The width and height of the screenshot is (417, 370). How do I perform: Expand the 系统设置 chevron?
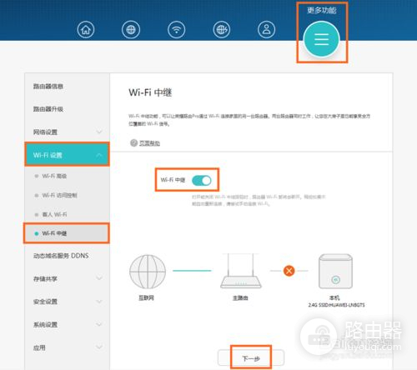[x=99, y=324]
